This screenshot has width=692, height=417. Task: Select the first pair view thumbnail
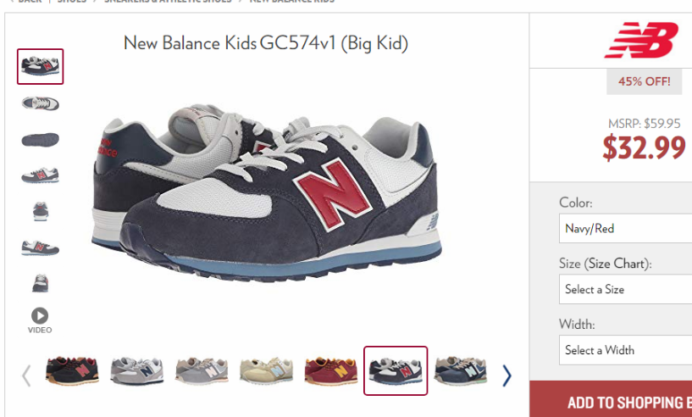tap(40, 66)
